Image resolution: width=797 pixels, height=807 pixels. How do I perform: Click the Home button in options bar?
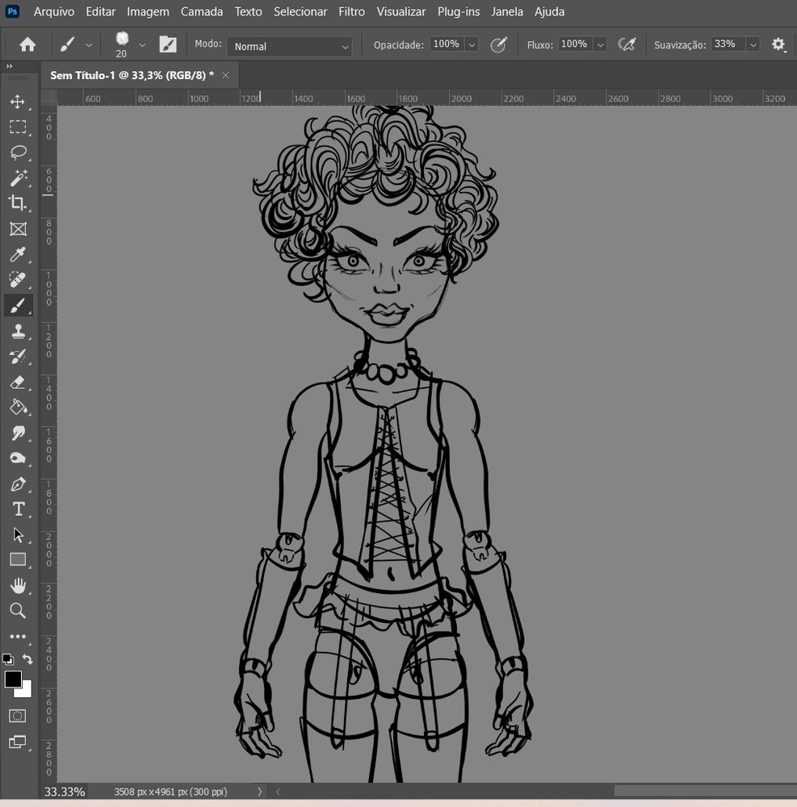point(27,44)
